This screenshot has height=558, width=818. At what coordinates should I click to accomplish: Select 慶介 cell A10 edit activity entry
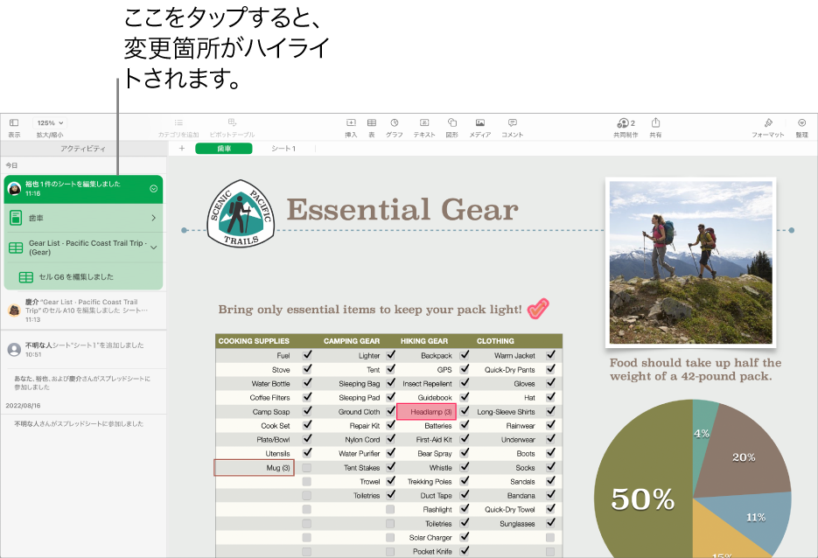pyautogui.click(x=83, y=310)
